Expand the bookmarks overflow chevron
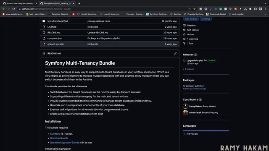Screen dimensions: 269x151 pyautogui.click(x=265, y=14)
